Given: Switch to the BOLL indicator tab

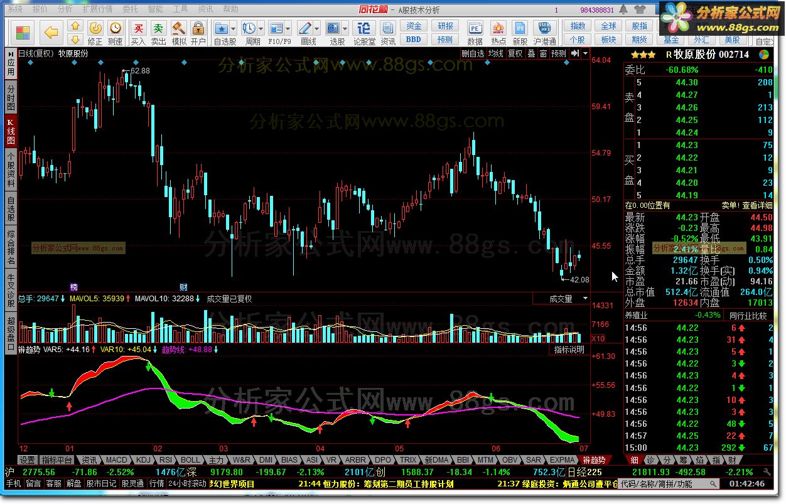Looking at the screenshot, I should coord(190,460).
